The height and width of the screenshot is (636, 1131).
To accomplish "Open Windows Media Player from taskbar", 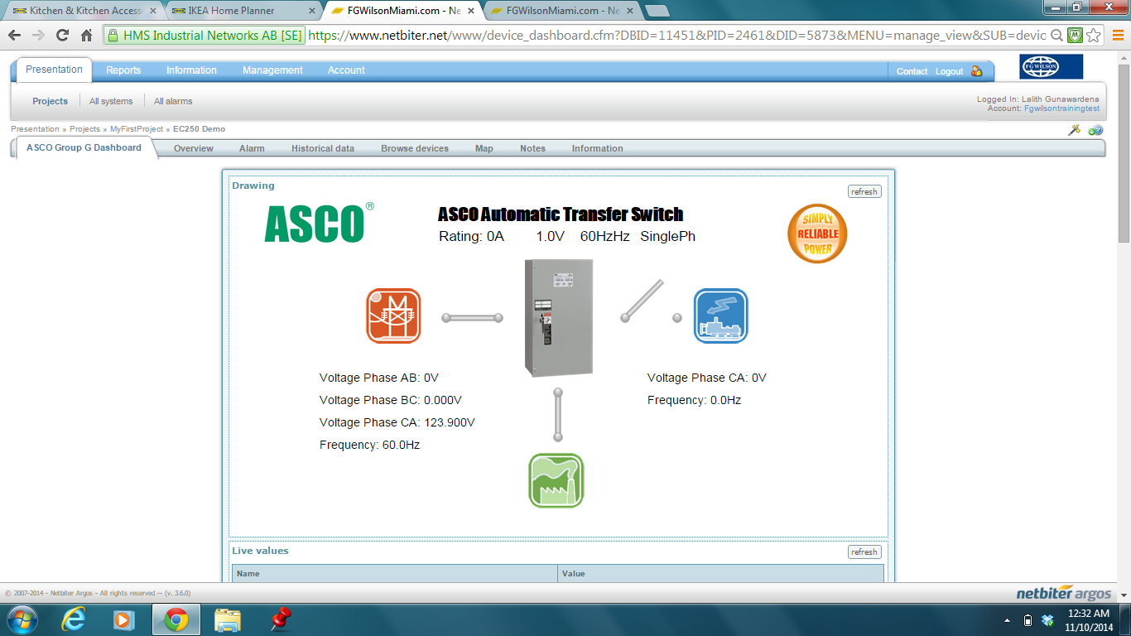I will pyautogui.click(x=123, y=619).
